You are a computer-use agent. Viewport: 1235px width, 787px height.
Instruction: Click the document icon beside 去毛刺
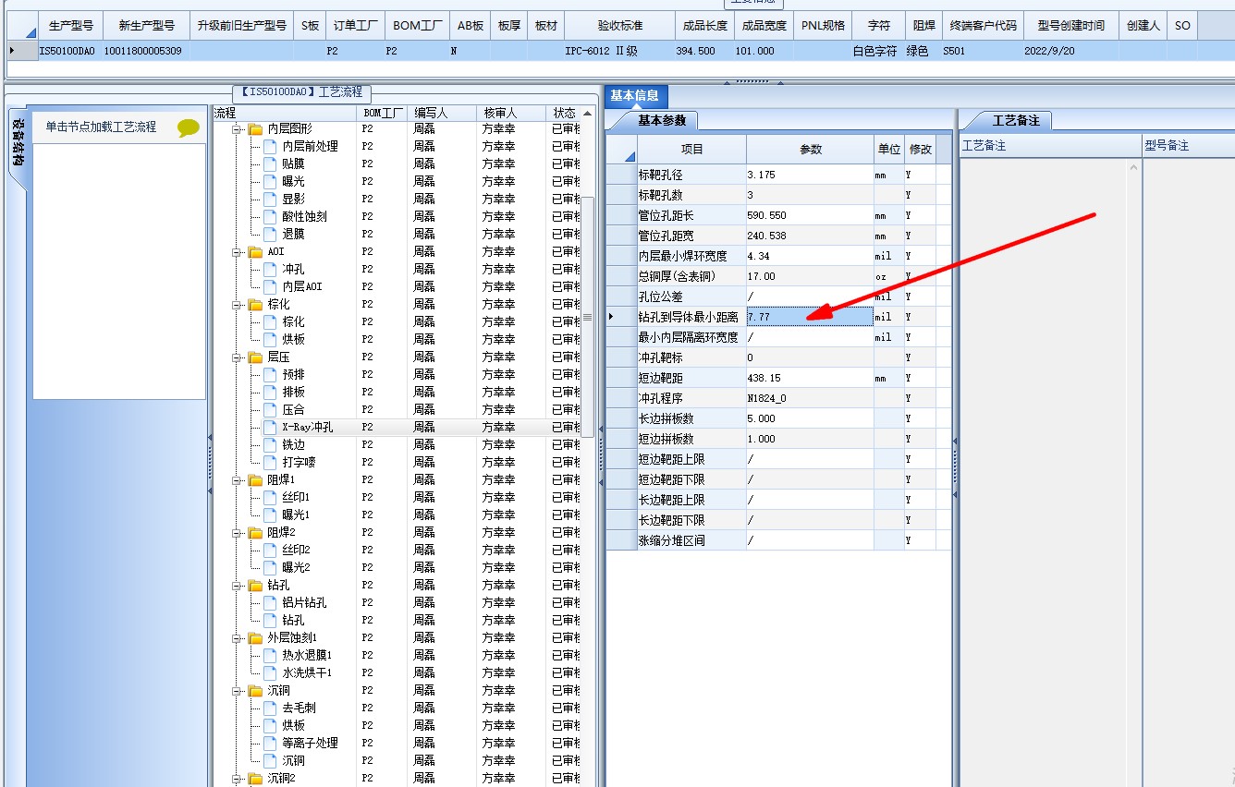click(x=270, y=708)
